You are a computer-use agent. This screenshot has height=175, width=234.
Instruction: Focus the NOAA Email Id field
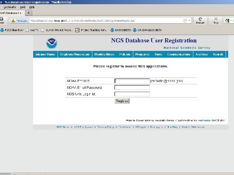pyautogui.click(x=132, y=81)
